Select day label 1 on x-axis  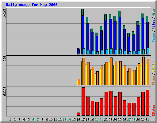pyautogui.click(x=10, y=120)
